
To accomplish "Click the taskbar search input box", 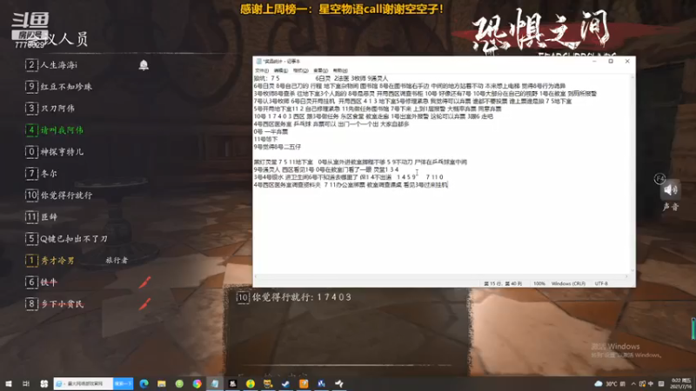I will click(x=84, y=384).
